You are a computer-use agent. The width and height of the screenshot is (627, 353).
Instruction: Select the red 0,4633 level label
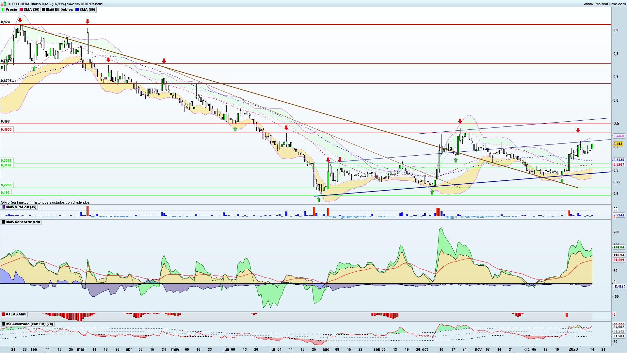point(6,129)
